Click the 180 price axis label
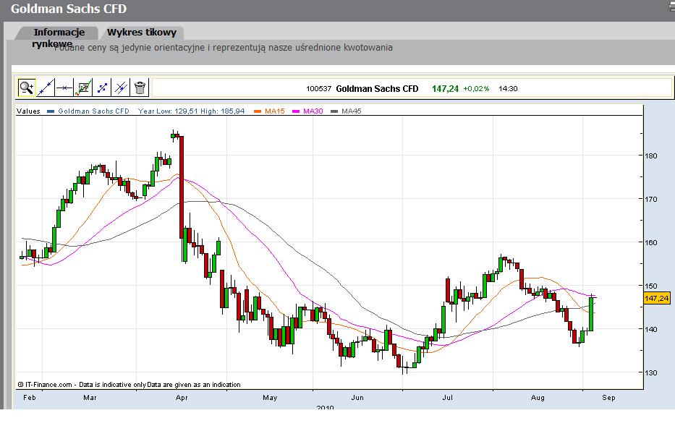Image resolution: width=675 pixels, height=426 pixels. (651, 156)
